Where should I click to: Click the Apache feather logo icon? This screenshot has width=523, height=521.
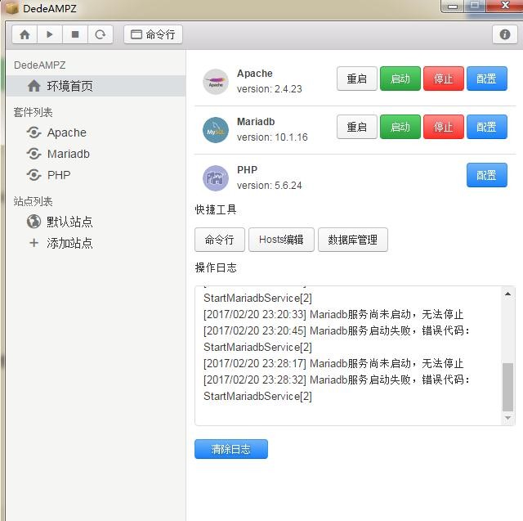[x=216, y=82]
